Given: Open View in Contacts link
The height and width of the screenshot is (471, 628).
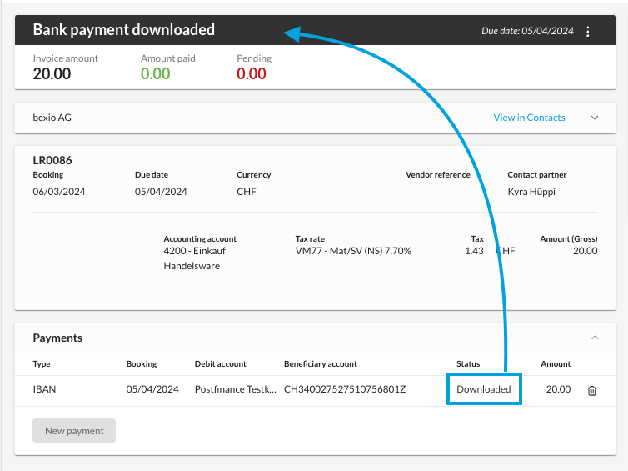Looking at the screenshot, I should pyautogui.click(x=529, y=118).
